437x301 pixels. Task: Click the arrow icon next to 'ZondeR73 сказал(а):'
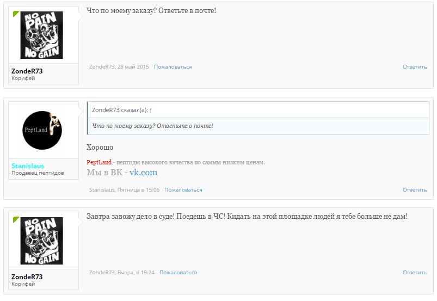coord(151,110)
